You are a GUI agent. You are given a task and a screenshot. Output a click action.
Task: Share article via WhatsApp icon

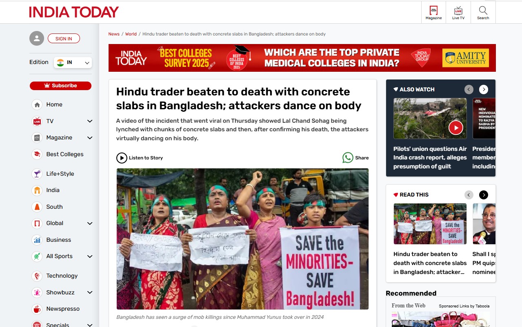(348, 158)
